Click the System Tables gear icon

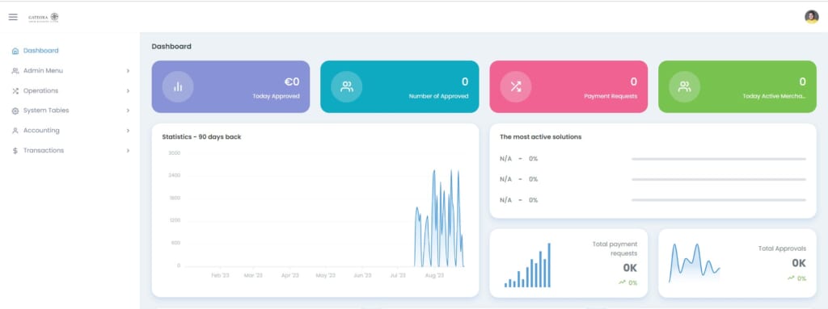15,111
